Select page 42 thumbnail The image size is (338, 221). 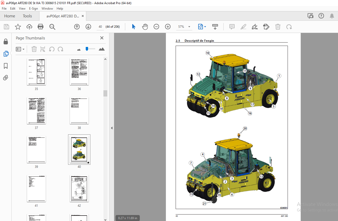[x=79, y=189]
